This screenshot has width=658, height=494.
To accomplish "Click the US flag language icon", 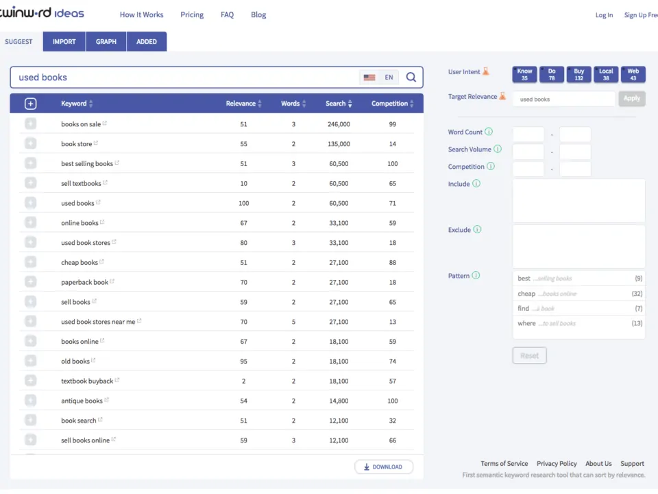I will coord(369,78).
